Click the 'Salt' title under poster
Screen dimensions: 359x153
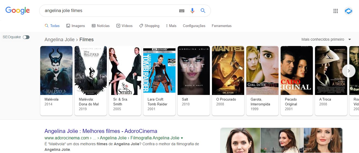[185, 99]
